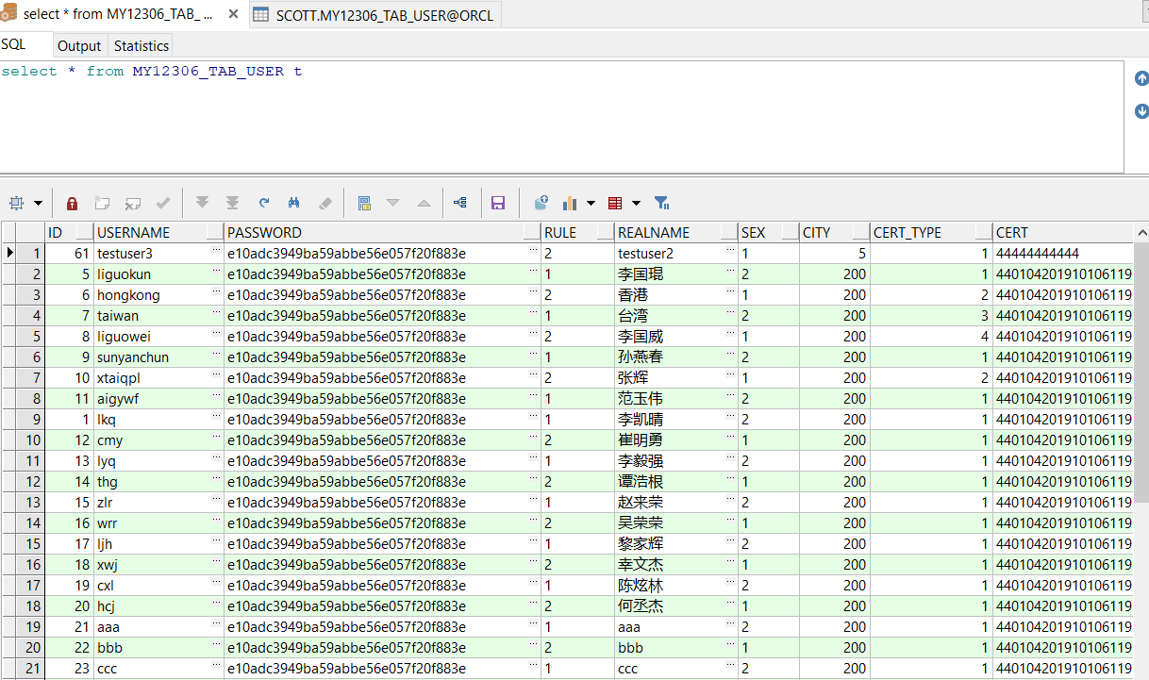Click the refresh results icon
The width and height of the screenshot is (1149, 680).
coord(264,203)
